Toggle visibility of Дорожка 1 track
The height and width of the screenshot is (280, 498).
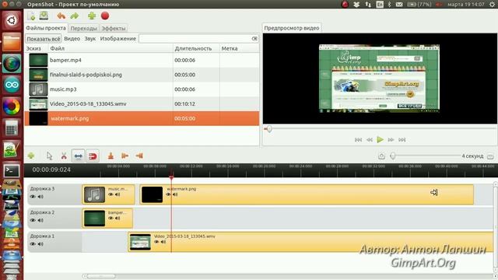point(33,243)
